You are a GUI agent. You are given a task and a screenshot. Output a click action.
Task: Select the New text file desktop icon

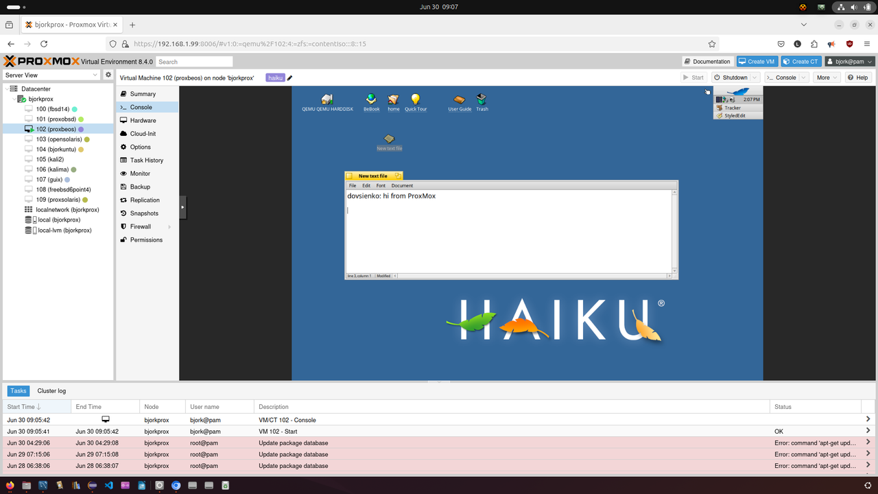pyautogui.click(x=389, y=142)
